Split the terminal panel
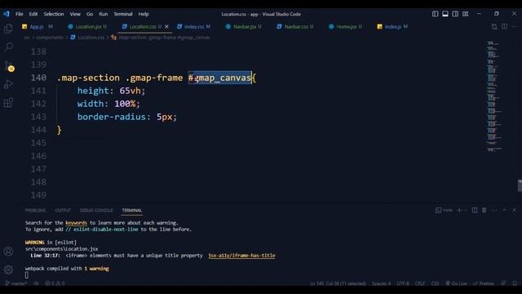The height and width of the screenshot is (294, 522). pos(475,210)
